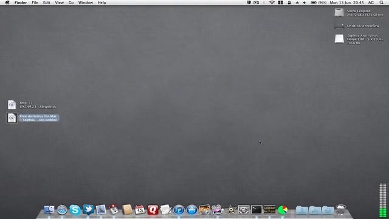Open Mail stamp icon in Dock

coord(101,210)
